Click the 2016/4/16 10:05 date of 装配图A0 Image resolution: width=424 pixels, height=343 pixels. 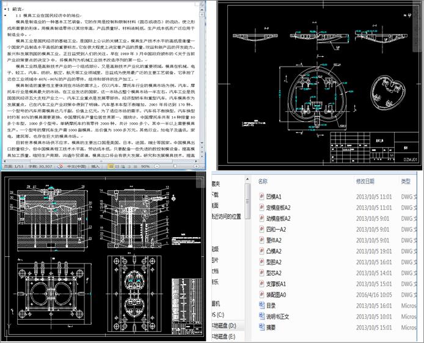374,295
